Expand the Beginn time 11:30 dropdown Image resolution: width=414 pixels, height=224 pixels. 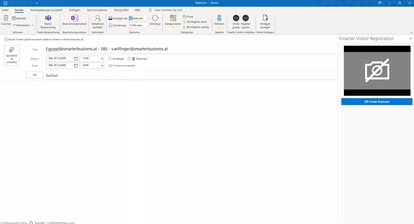(102, 59)
